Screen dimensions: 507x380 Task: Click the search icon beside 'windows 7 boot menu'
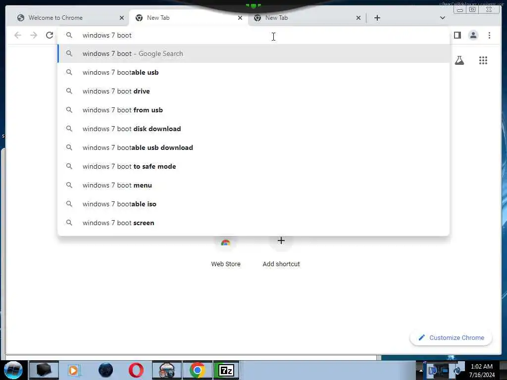coord(69,185)
